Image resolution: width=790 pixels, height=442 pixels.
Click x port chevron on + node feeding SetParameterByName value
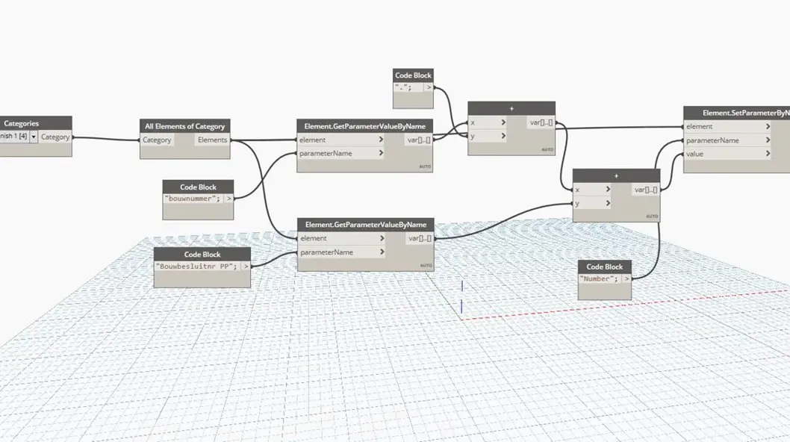608,190
